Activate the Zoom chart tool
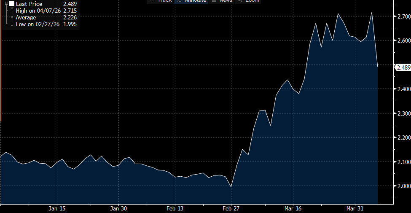Viewport: 411px width, 213px height. tap(248, 1)
